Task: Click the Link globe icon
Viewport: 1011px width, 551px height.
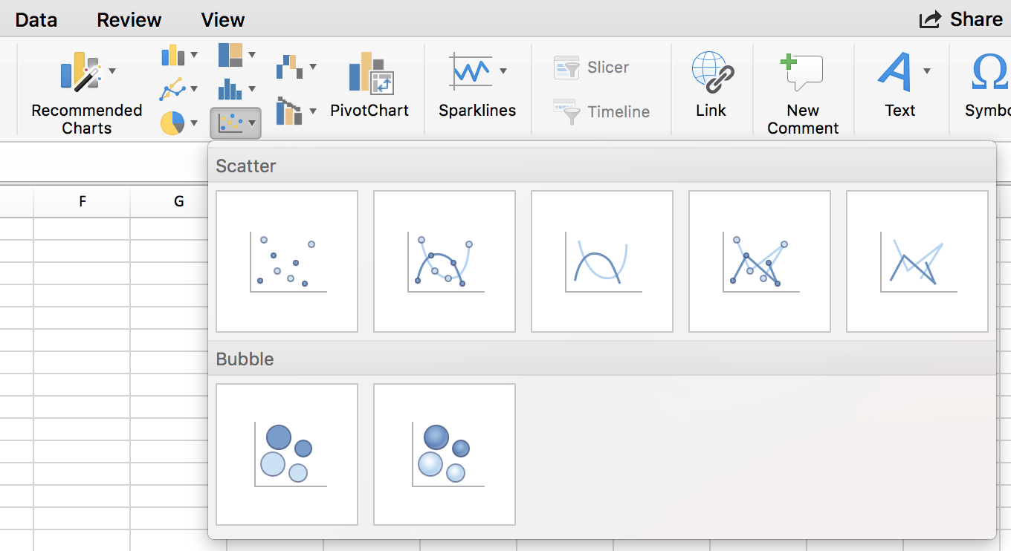Action: click(x=711, y=73)
